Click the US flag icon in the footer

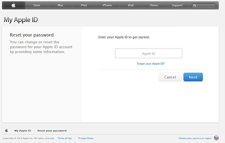tap(216, 138)
